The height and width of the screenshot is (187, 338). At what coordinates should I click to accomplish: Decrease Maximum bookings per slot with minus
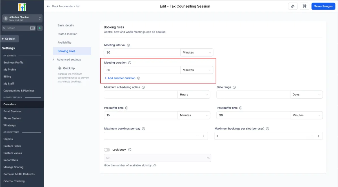312,136
